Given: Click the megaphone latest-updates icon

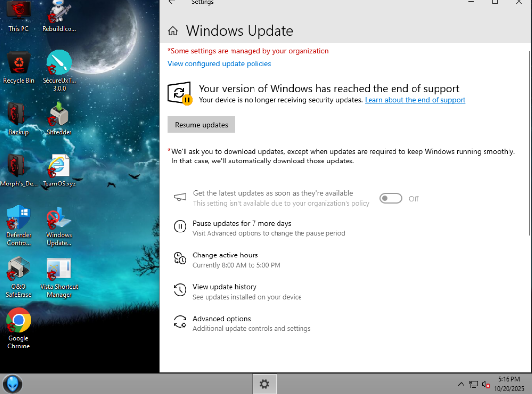Looking at the screenshot, I should pyautogui.click(x=180, y=197).
